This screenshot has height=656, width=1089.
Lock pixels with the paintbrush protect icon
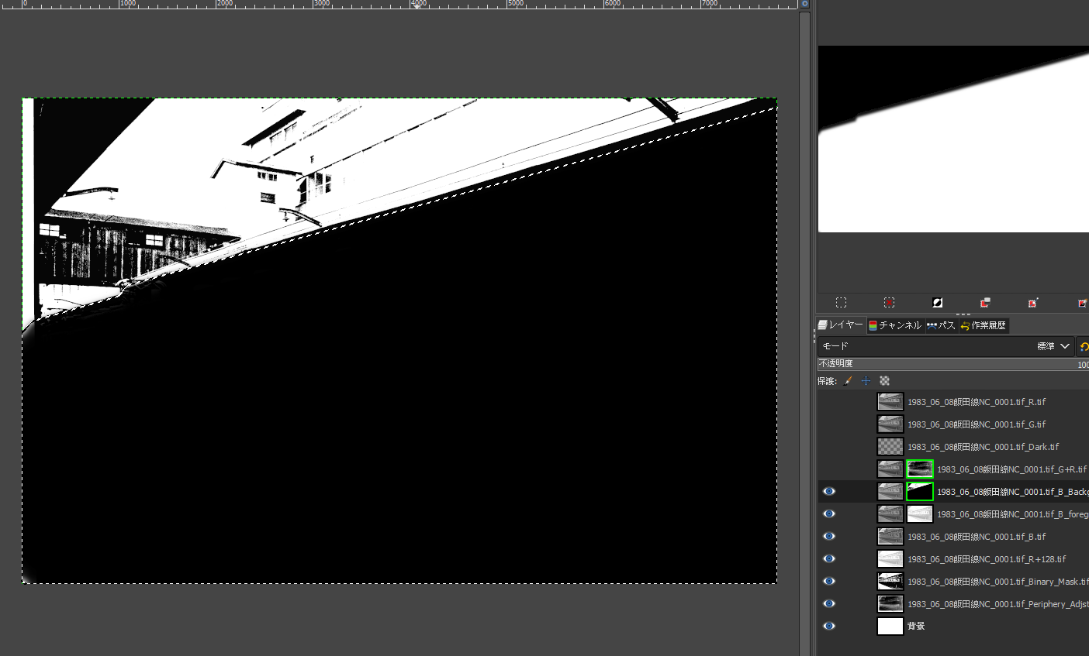coord(849,381)
